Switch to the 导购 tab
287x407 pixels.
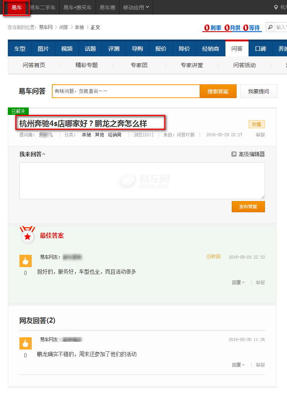pos(137,48)
